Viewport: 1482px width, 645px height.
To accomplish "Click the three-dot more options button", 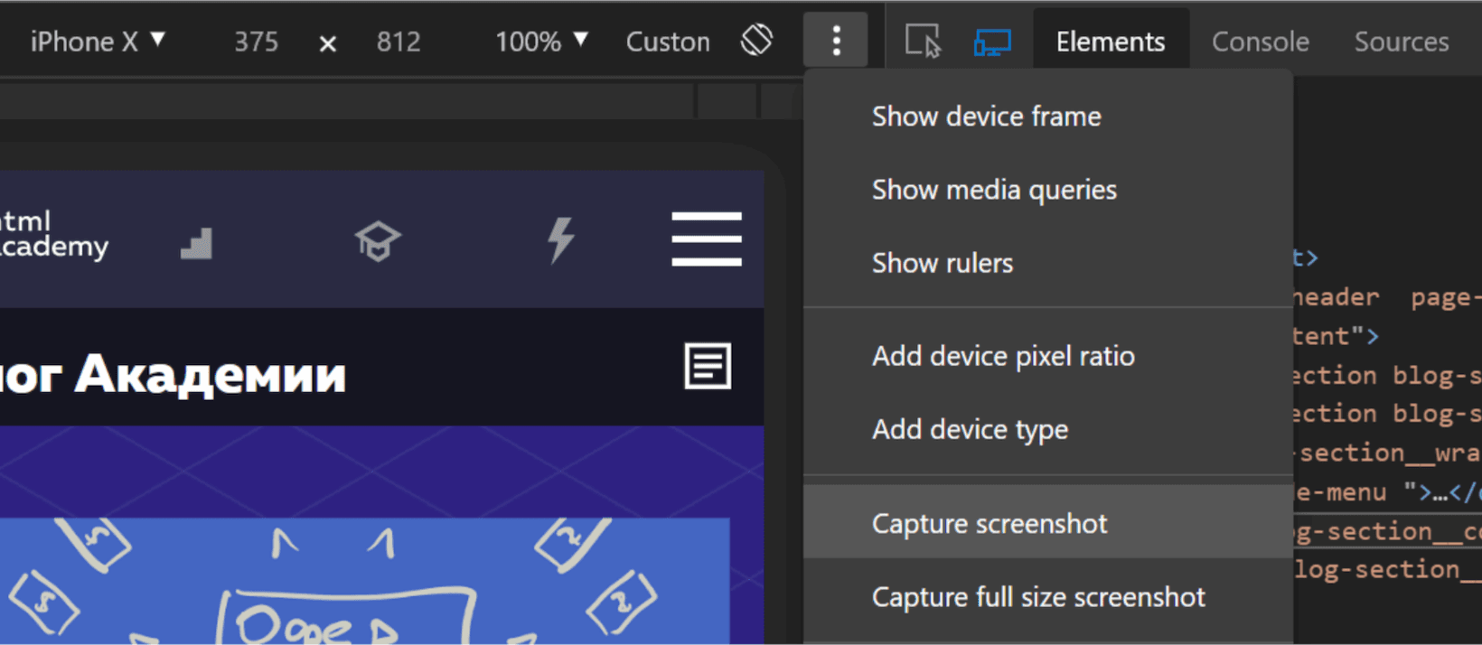I will pyautogui.click(x=836, y=40).
